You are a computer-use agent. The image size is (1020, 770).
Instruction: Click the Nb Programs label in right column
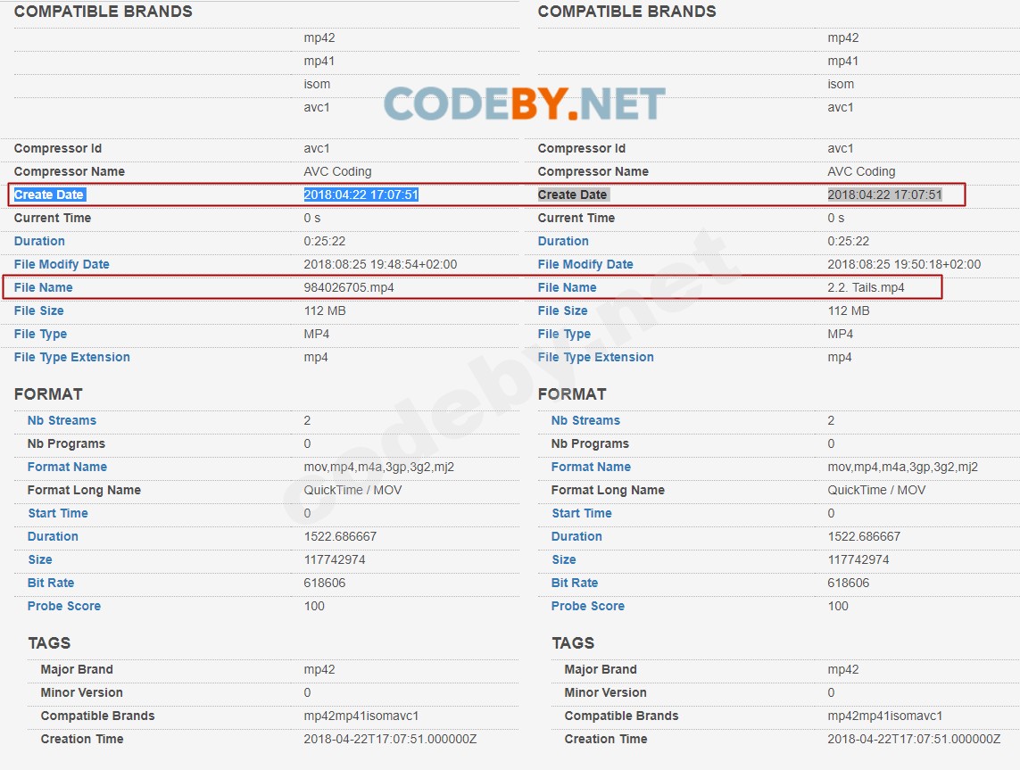590,444
